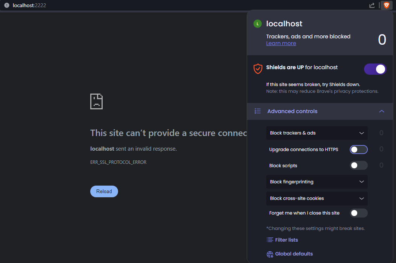Toggle Block scripts on
Viewport: 396px width, 263px height.
[x=358, y=165]
